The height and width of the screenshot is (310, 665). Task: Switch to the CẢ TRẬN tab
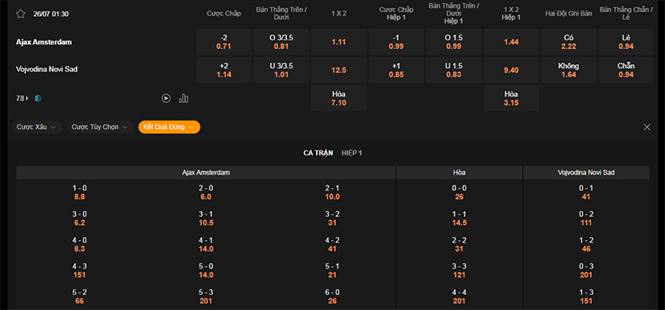(x=318, y=153)
